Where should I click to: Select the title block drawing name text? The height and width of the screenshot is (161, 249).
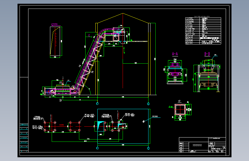pyautogui.click(x=197, y=145)
